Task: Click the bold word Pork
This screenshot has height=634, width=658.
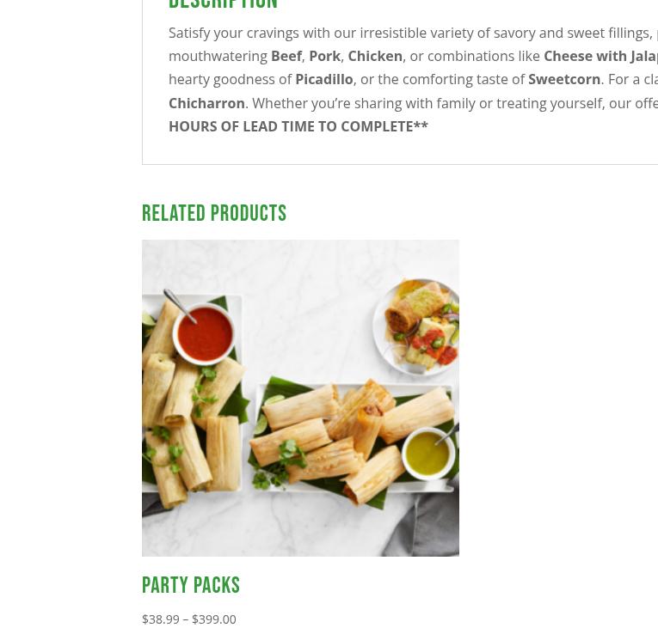Action: click(x=324, y=56)
